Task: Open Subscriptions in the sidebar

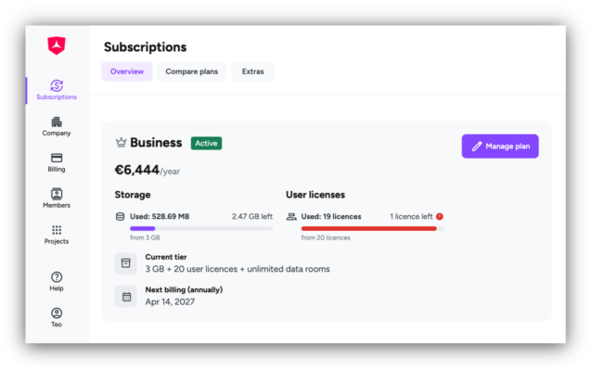Action: tap(57, 90)
